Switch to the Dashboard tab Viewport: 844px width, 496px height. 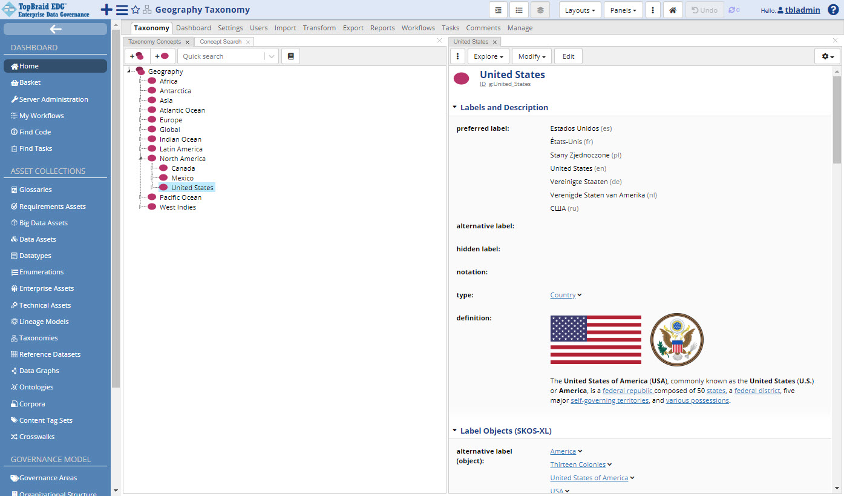click(194, 28)
